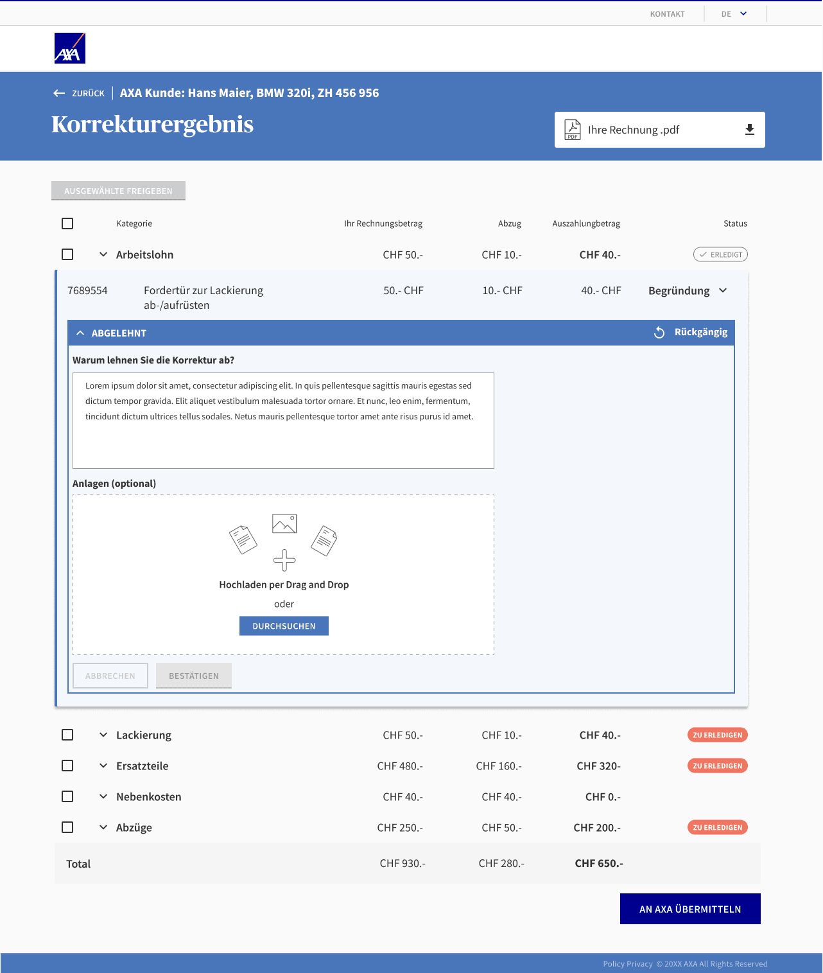823x973 pixels.
Task: Click CHF 0.- payout in Nebenkosten row
Action: tap(603, 796)
